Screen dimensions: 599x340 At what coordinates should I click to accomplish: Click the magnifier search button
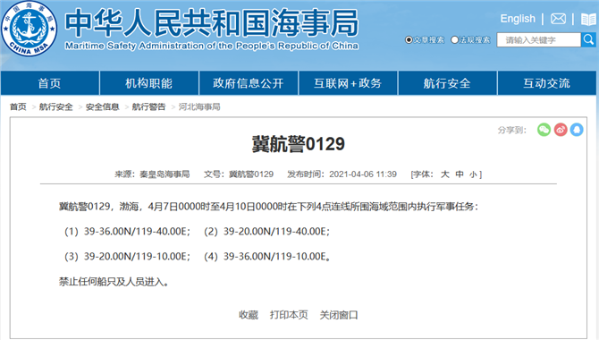point(588,39)
